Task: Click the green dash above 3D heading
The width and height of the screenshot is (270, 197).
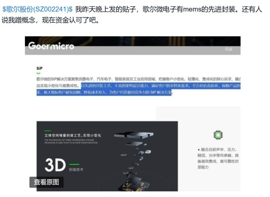Action: click(48, 131)
